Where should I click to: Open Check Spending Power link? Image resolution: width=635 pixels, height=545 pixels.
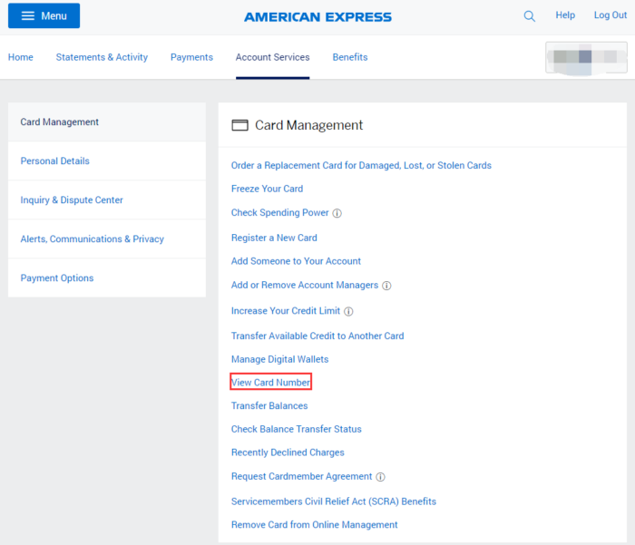[279, 212]
